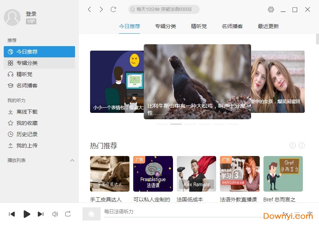319x225 pixels.
Task: Play the current audio track
Action: [x=27, y=214]
